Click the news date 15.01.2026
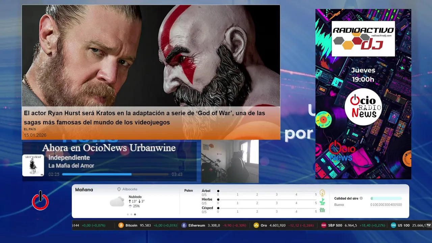 point(35,135)
